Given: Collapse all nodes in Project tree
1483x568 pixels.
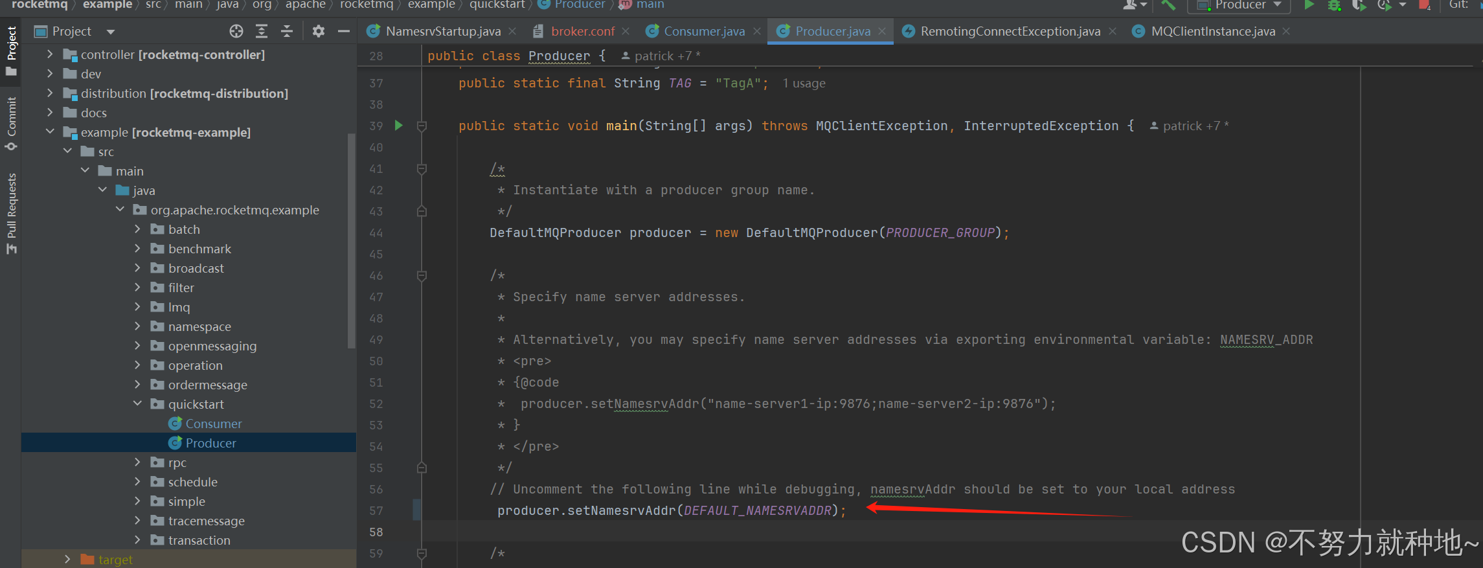Looking at the screenshot, I should [287, 31].
